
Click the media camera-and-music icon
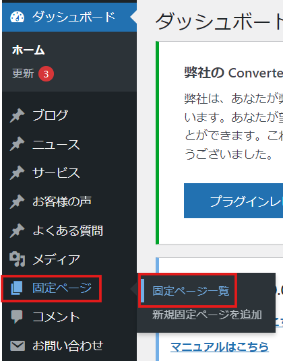18,259
